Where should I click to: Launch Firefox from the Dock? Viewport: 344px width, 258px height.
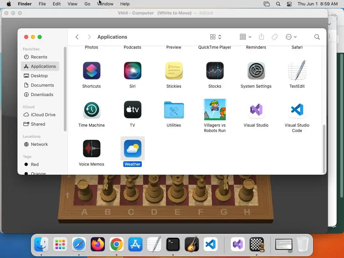[x=98, y=244]
